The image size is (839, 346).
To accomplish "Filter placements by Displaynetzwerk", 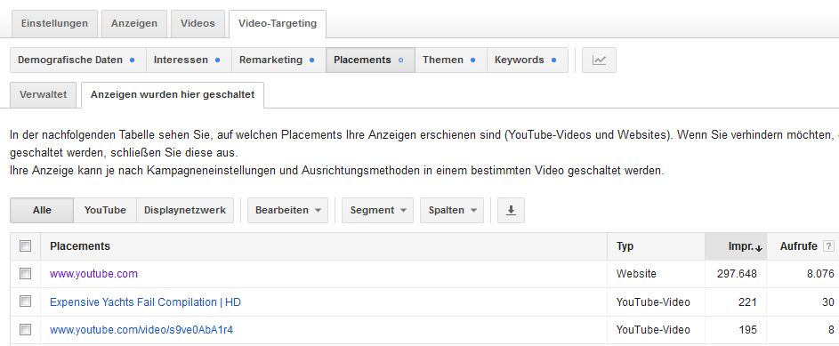I will coord(184,210).
